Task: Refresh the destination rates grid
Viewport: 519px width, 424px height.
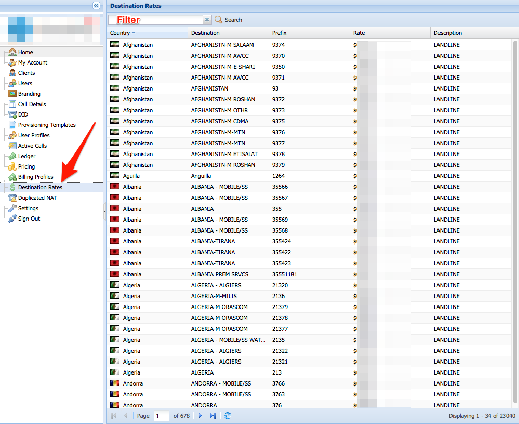Action: tap(228, 415)
